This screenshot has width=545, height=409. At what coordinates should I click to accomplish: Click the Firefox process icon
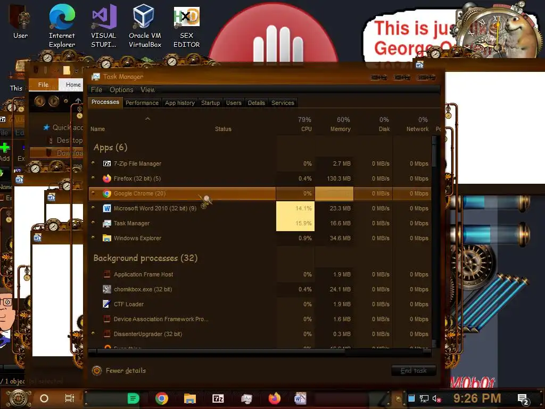coord(107,178)
